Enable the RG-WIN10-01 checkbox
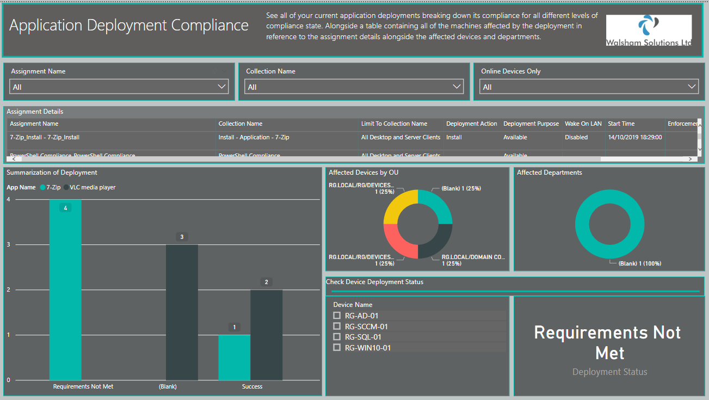Viewport: 709px width, 400px height. coord(337,347)
